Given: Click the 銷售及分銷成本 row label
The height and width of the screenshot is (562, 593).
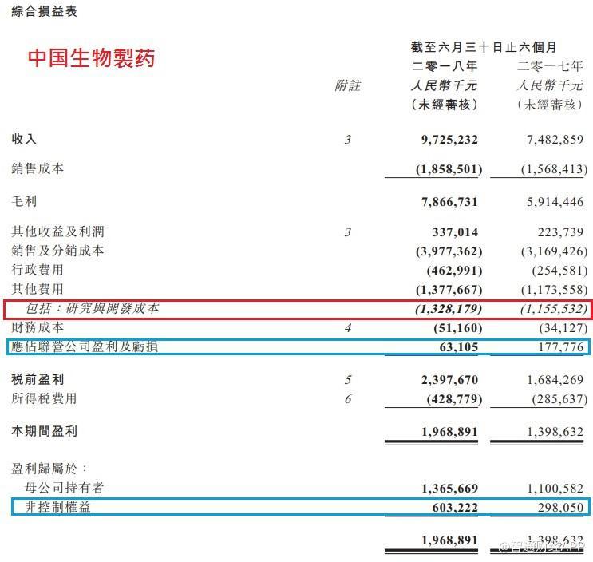Looking at the screenshot, I should coord(57,251).
